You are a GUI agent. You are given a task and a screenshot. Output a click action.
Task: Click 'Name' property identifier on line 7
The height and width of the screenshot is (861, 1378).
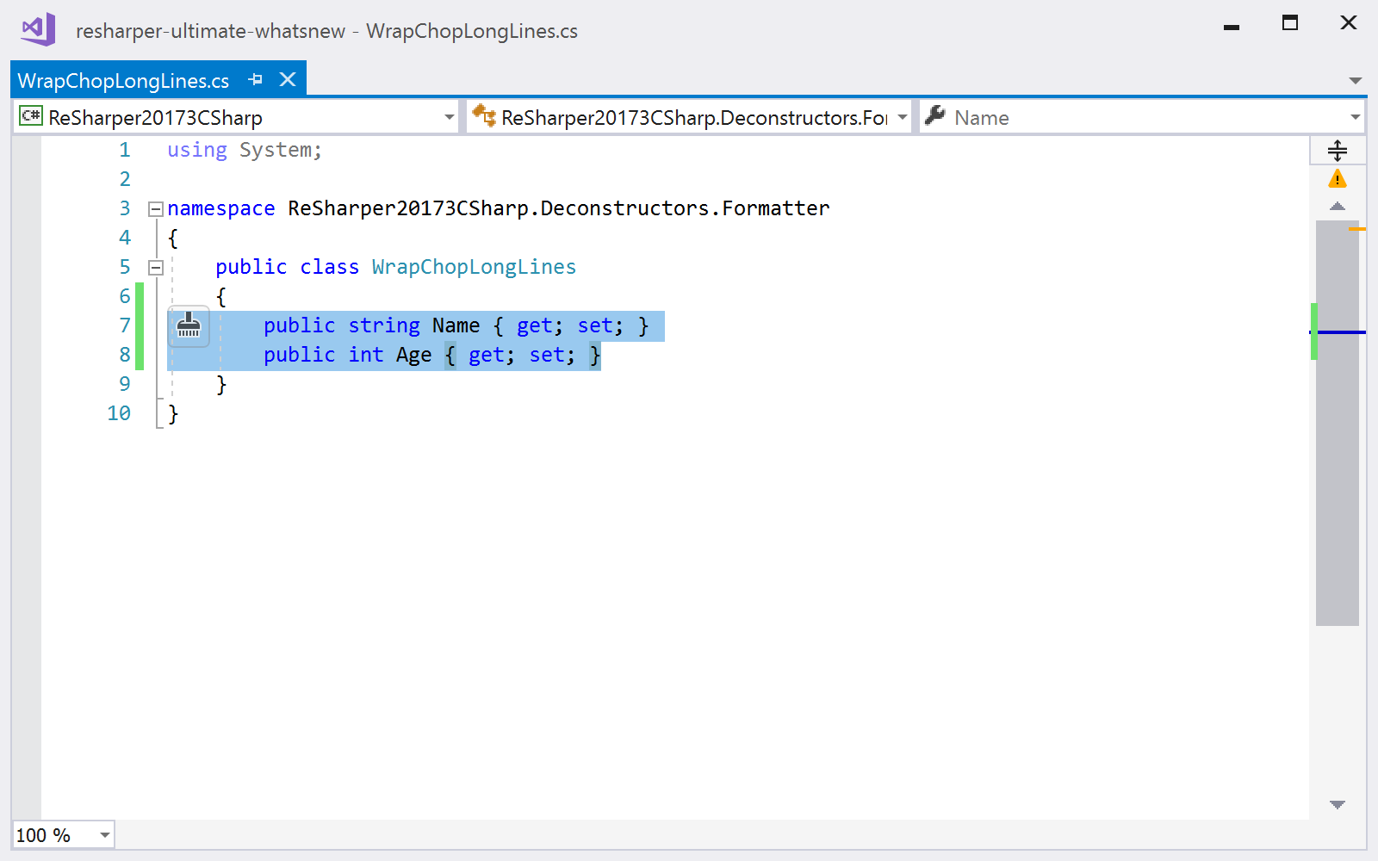[456, 325]
